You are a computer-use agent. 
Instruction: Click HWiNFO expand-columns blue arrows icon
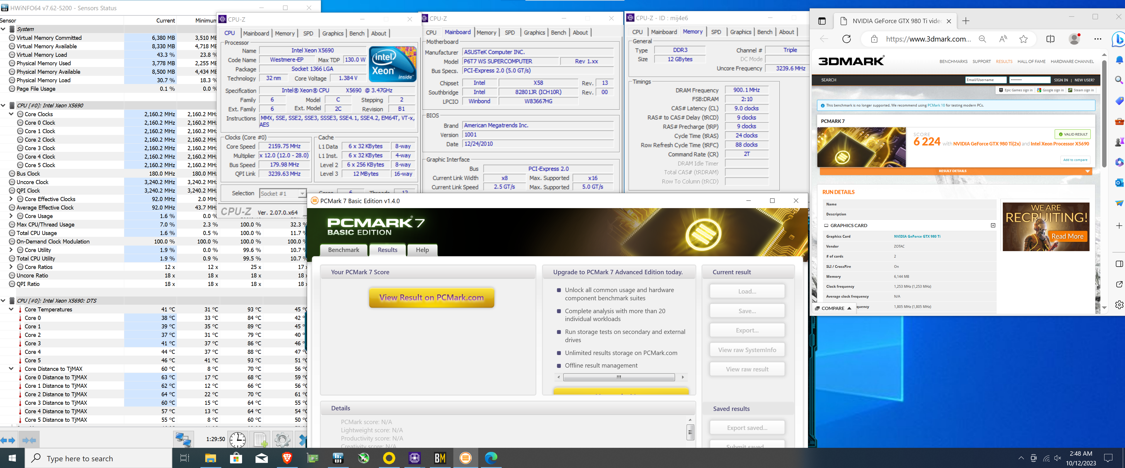pyautogui.click(x=8, y=440)
